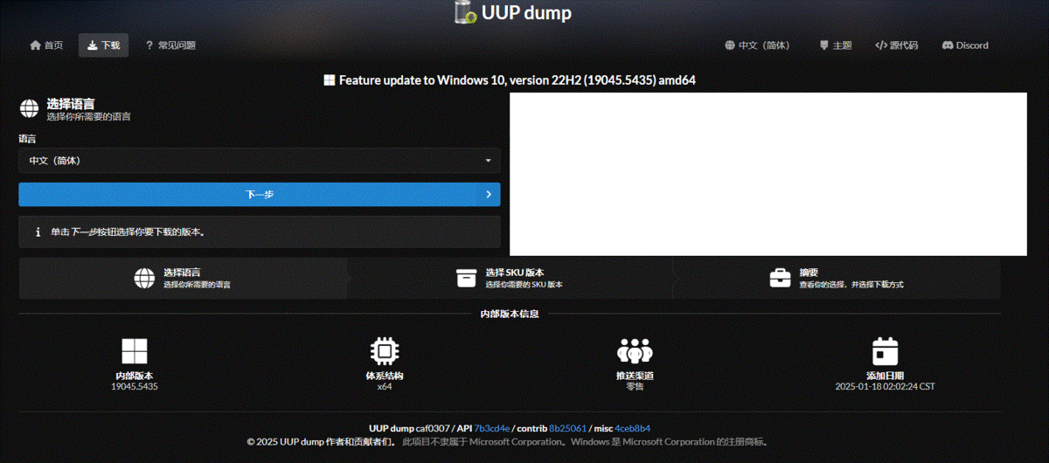Click the 内部版本信息 section heading
This screenshot has width=1049, height=463.
[510, 314]
